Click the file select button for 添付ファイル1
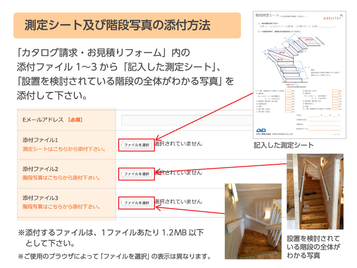 [x=137, y=145]
